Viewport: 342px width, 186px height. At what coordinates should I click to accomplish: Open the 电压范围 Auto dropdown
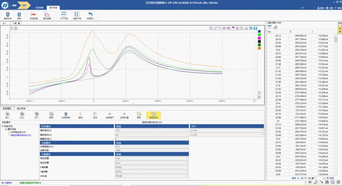point(152,163)
